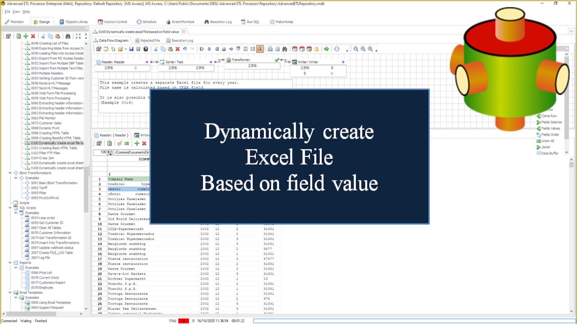The height and width of the screenshot is (324, 577).
Task: Click the yellow padlock icon in diagram toolbar
Action: (x=316, y=49)
